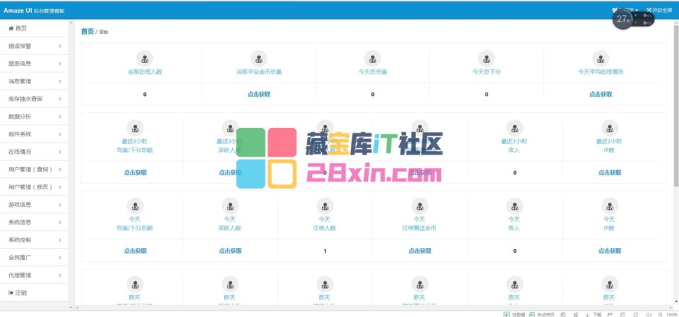The height and width of the screenshot is (317, 679).
Task: Click the 开启全屏 fullscreen button
Action: coord(660,10)
